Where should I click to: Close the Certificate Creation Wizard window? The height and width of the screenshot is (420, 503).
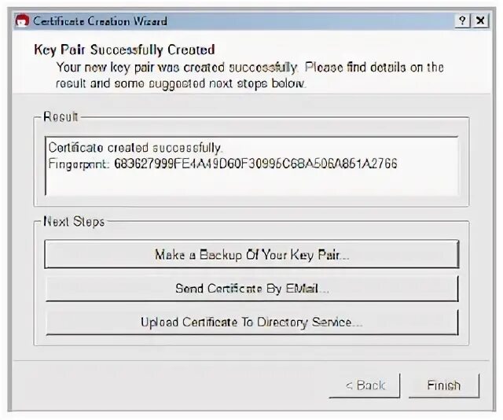[x=480, y=21]
